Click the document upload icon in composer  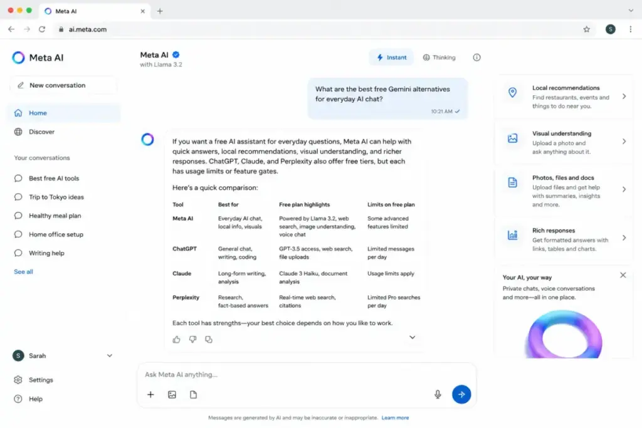click(193, 394)
